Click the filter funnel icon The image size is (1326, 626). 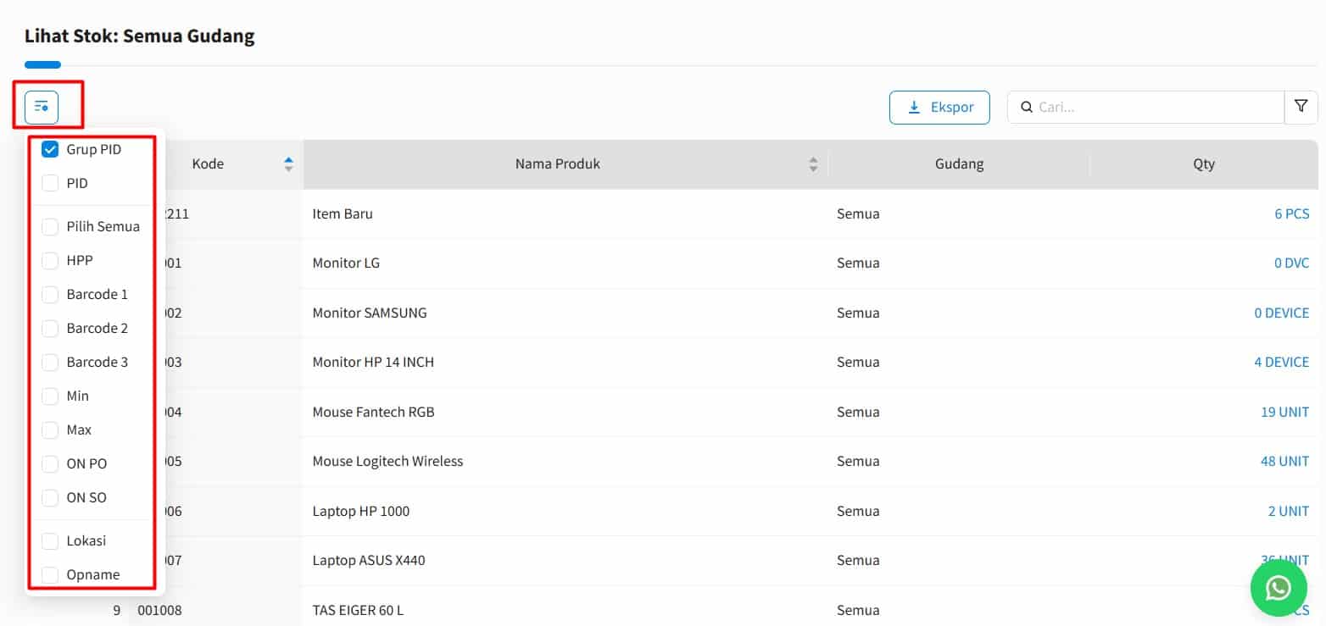click(x=1301, y=106)
